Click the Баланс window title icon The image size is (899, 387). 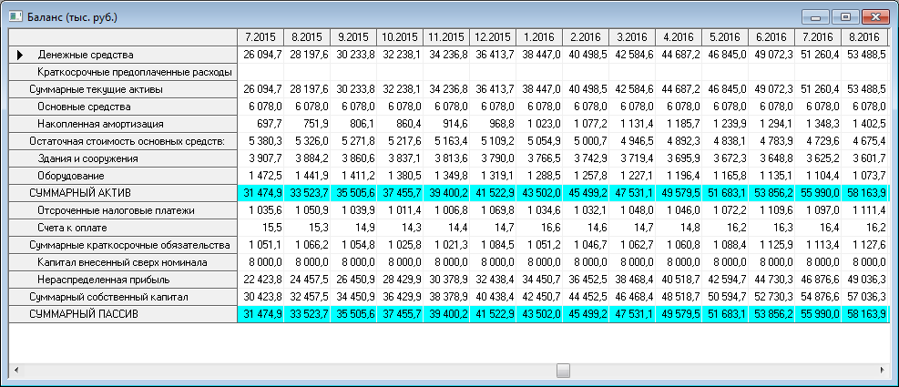click(15, 16)
